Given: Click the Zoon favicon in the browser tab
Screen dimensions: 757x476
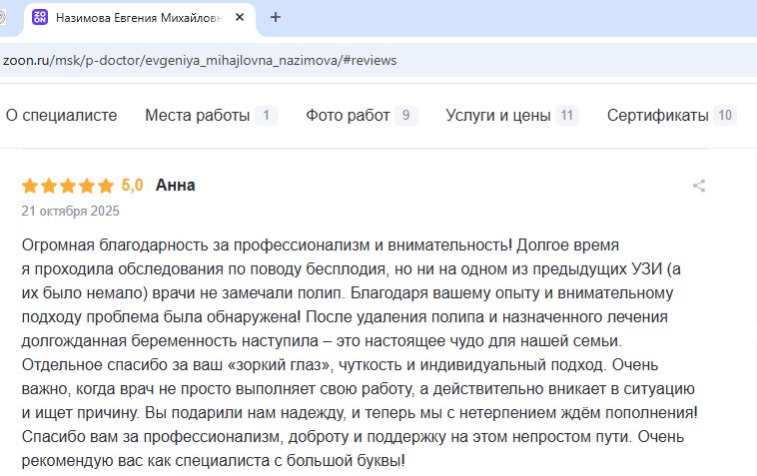Looking at the screenshot, I should 40,17.
